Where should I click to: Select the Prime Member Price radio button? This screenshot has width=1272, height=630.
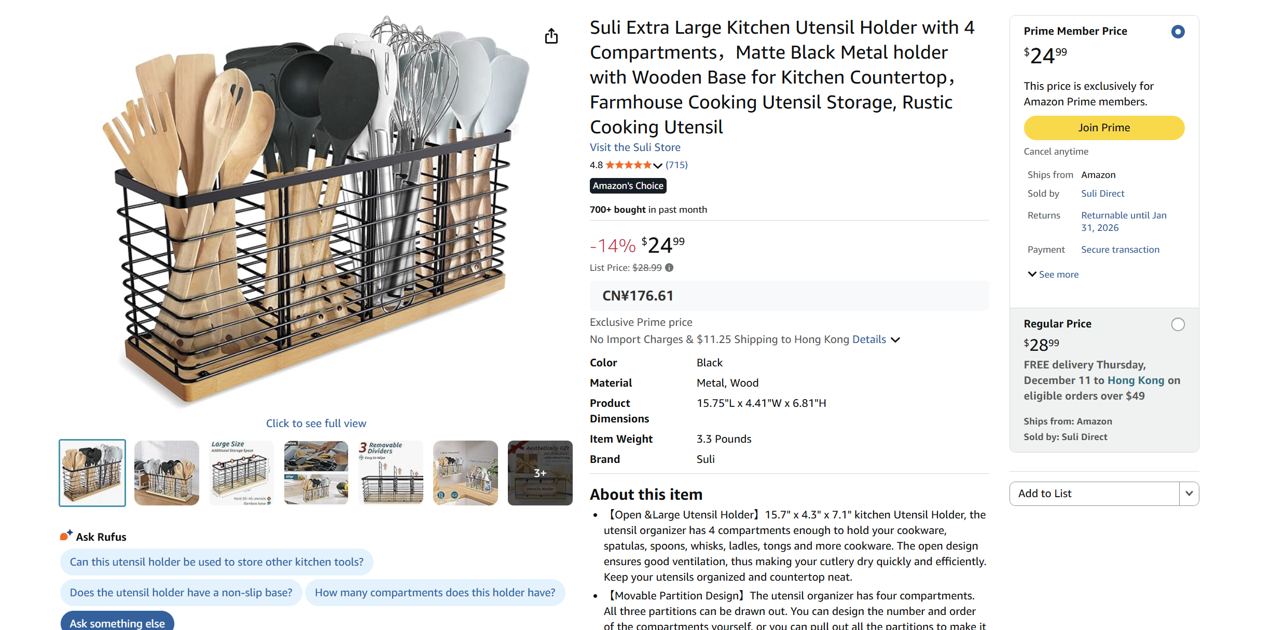pos(1178,31)
